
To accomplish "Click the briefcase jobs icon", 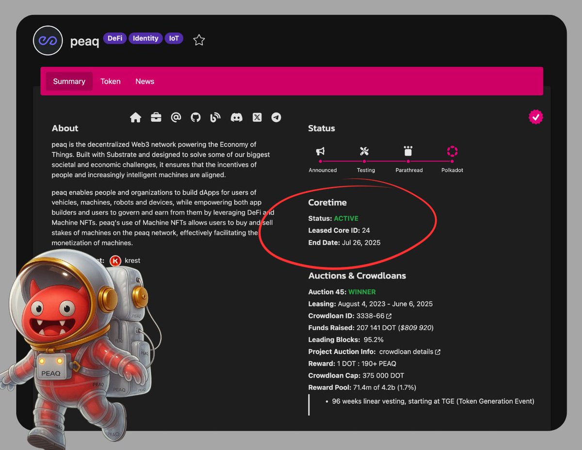I will coord(156,117).
